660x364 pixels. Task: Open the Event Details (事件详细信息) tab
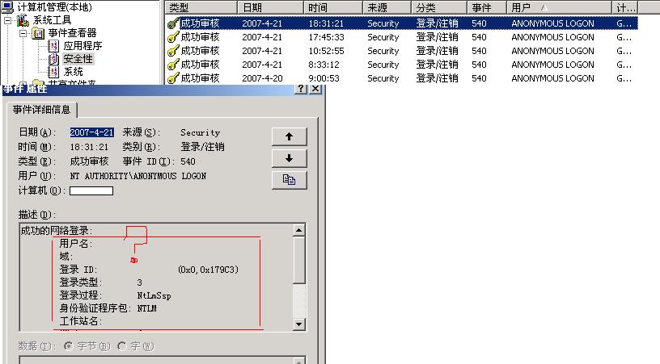42,110
